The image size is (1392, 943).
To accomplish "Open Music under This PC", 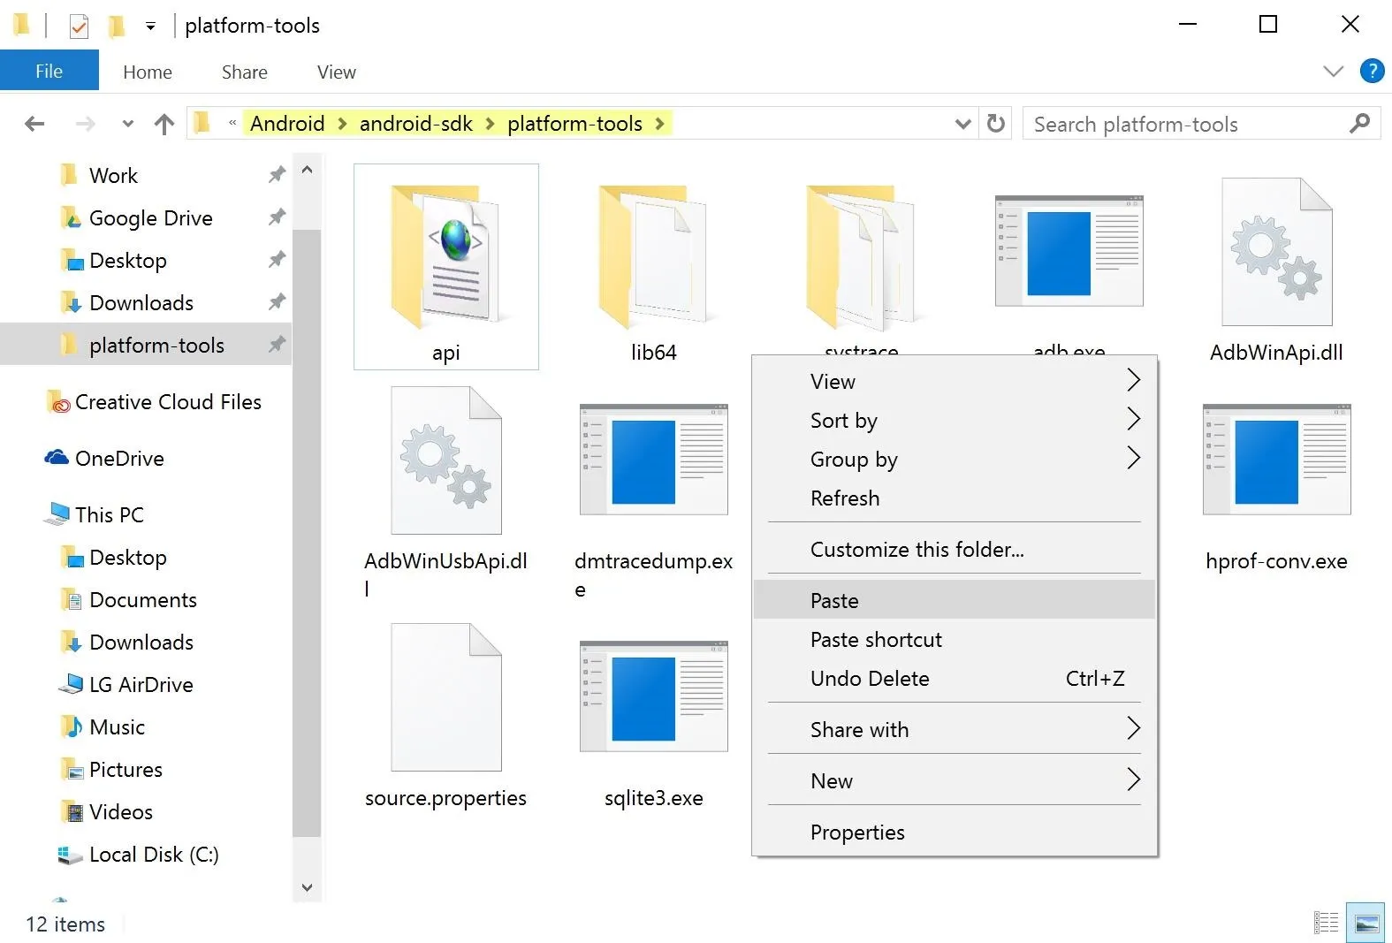I will coord(102,726).
